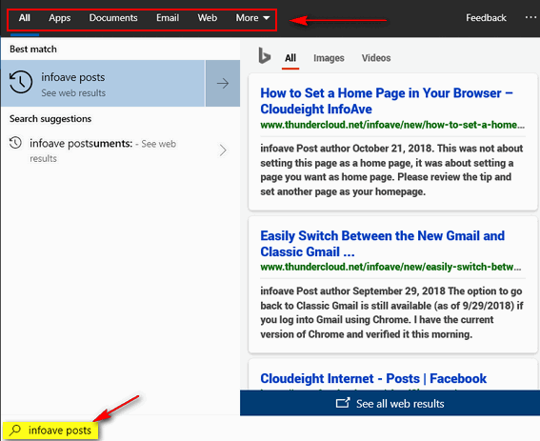Click the history clock icon beside infoave posts
Image resolution: width=540 pixels, height=441 pixels.
tap(21, 82)
